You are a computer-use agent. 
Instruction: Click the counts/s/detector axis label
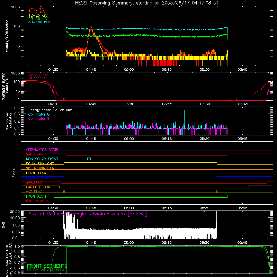coord(7,36)
